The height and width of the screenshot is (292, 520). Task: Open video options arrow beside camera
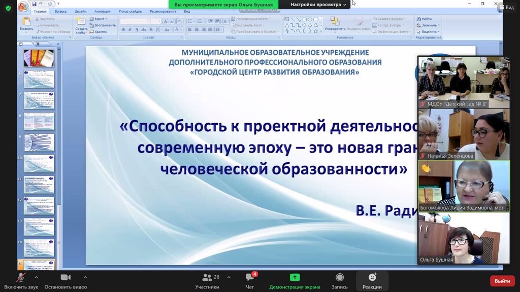click(x=85, y=277)
